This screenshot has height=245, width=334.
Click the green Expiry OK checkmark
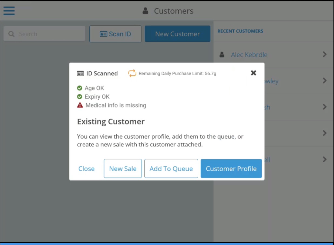pyautogui.click(x=79, y=97)
